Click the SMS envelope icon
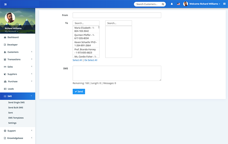 (5, 96)
